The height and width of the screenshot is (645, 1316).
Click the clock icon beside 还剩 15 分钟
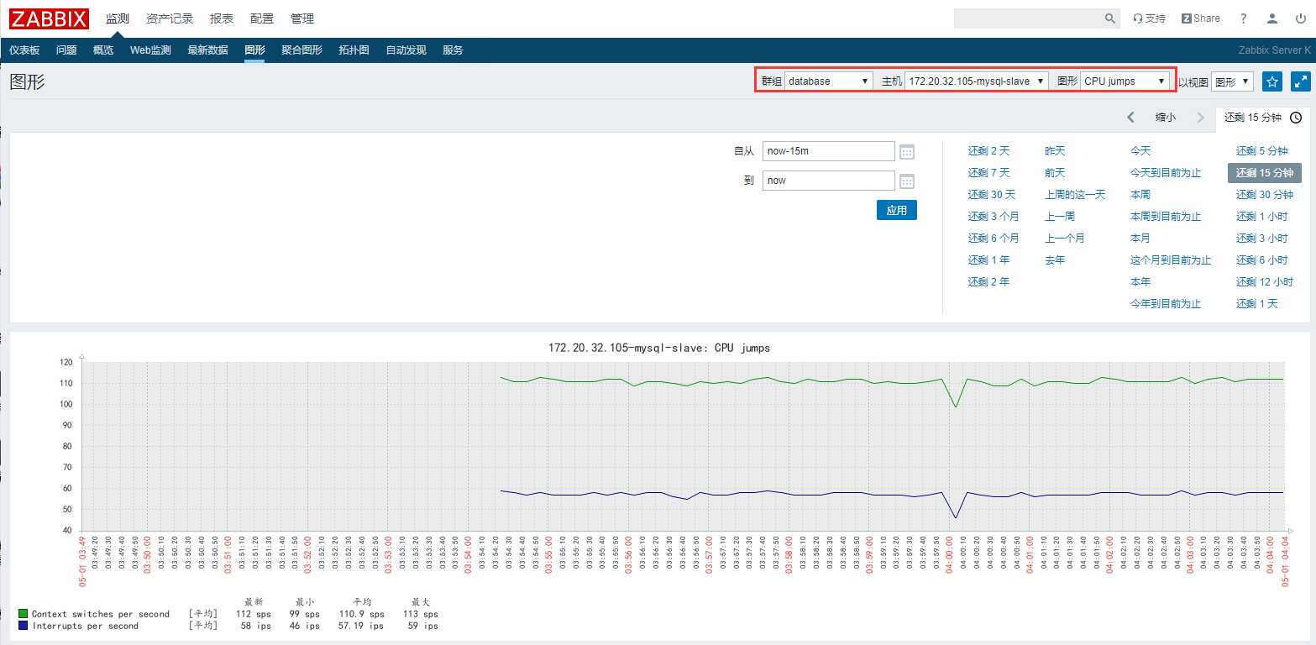click(1296, 118)
